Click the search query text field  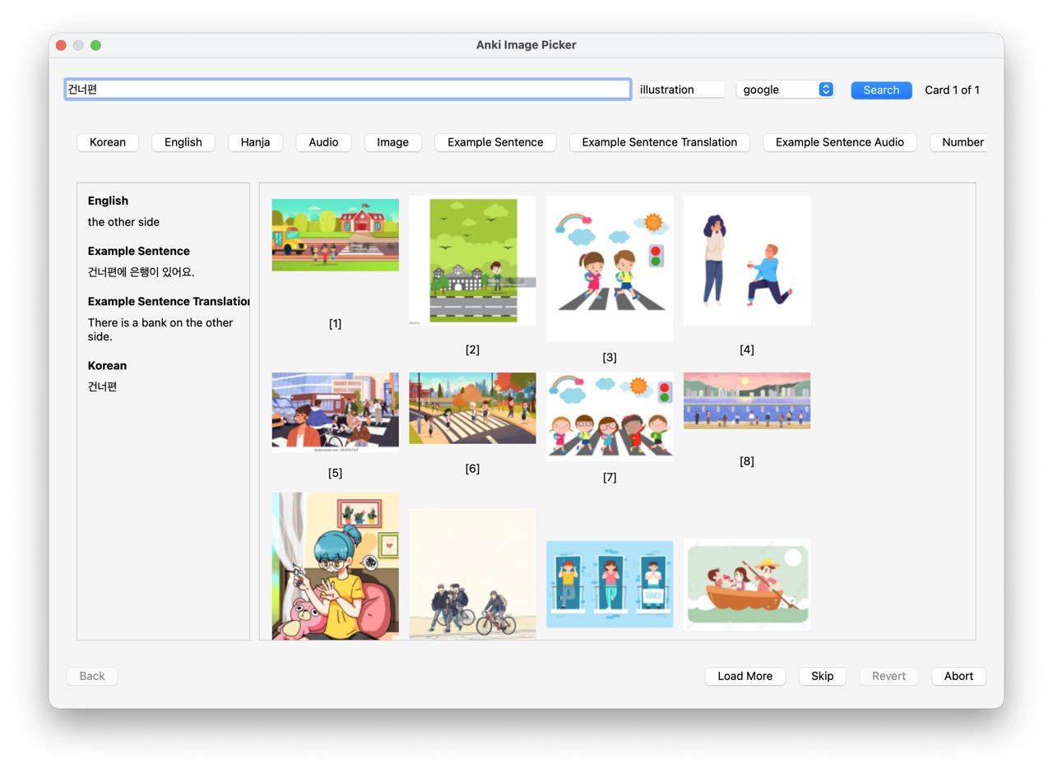(347, 90)
